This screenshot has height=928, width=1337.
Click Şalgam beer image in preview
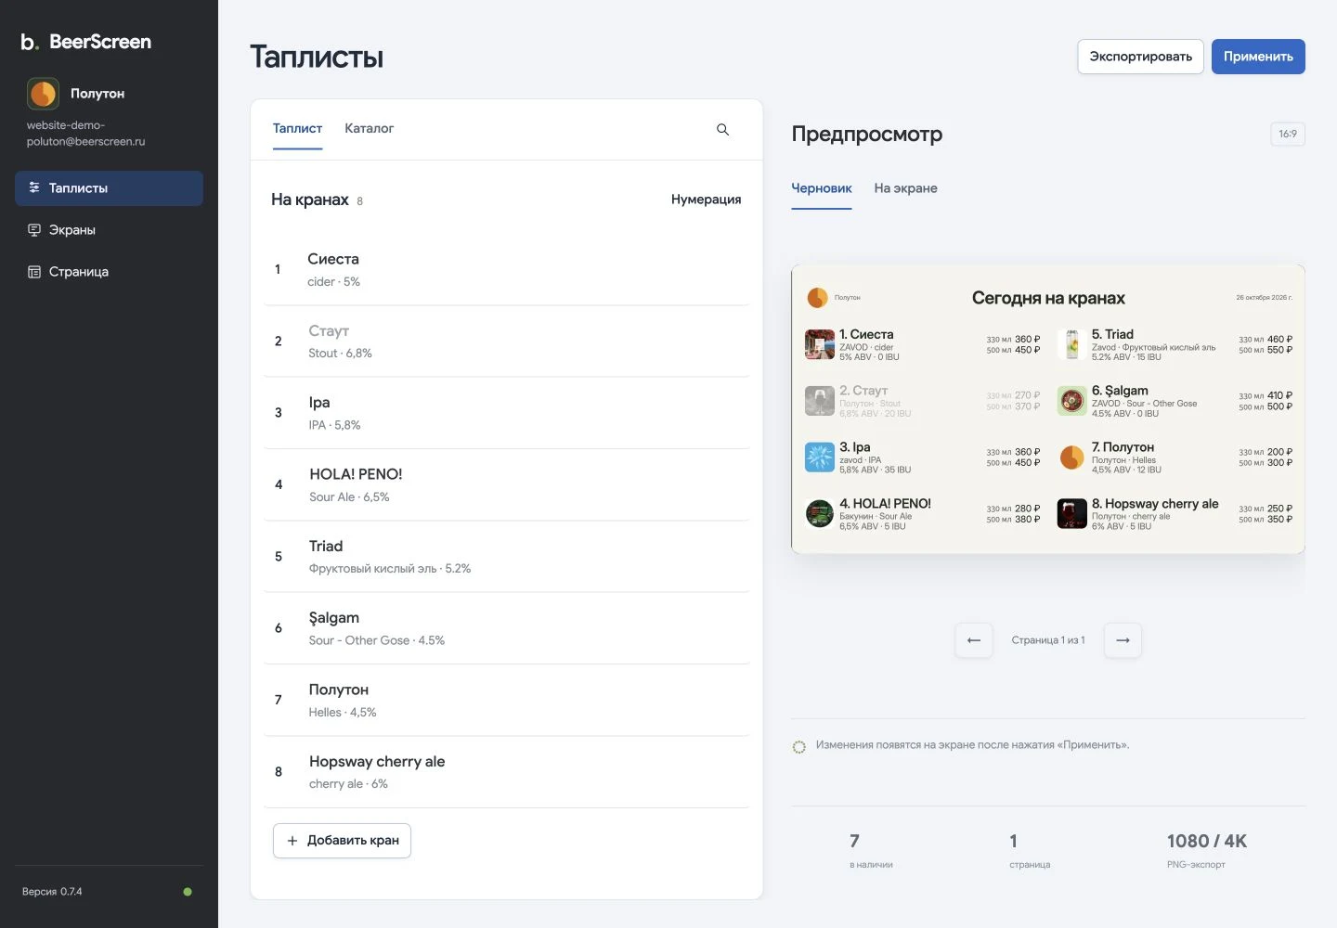pos(1072,401)
